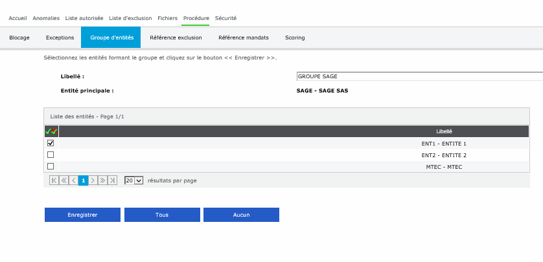
Task: Check the ENT2 - ENTITE 2 checkbox
Action: click(51, 155)
